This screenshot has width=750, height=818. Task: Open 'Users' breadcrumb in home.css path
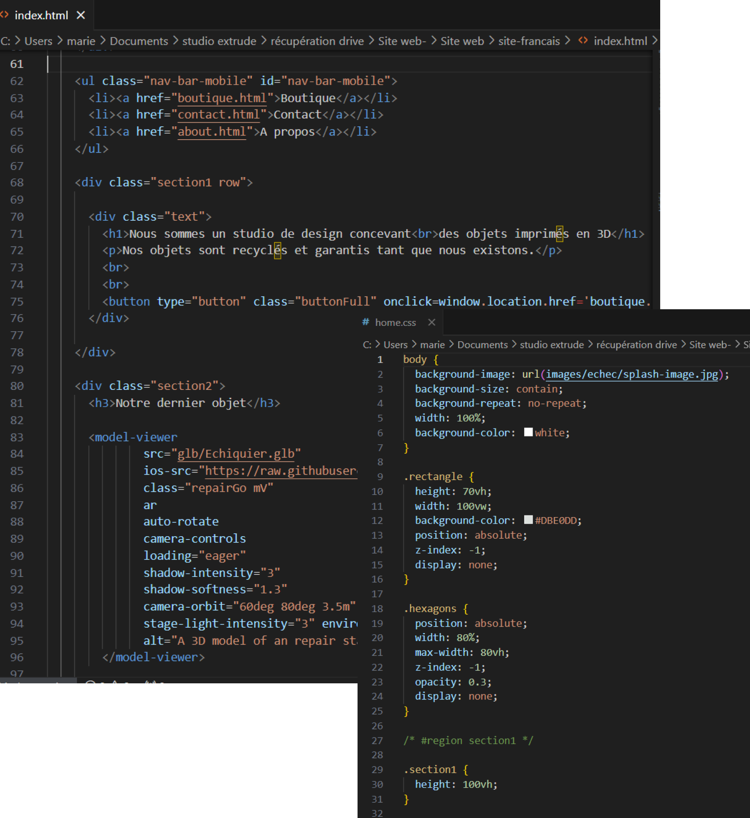(395, 345)
